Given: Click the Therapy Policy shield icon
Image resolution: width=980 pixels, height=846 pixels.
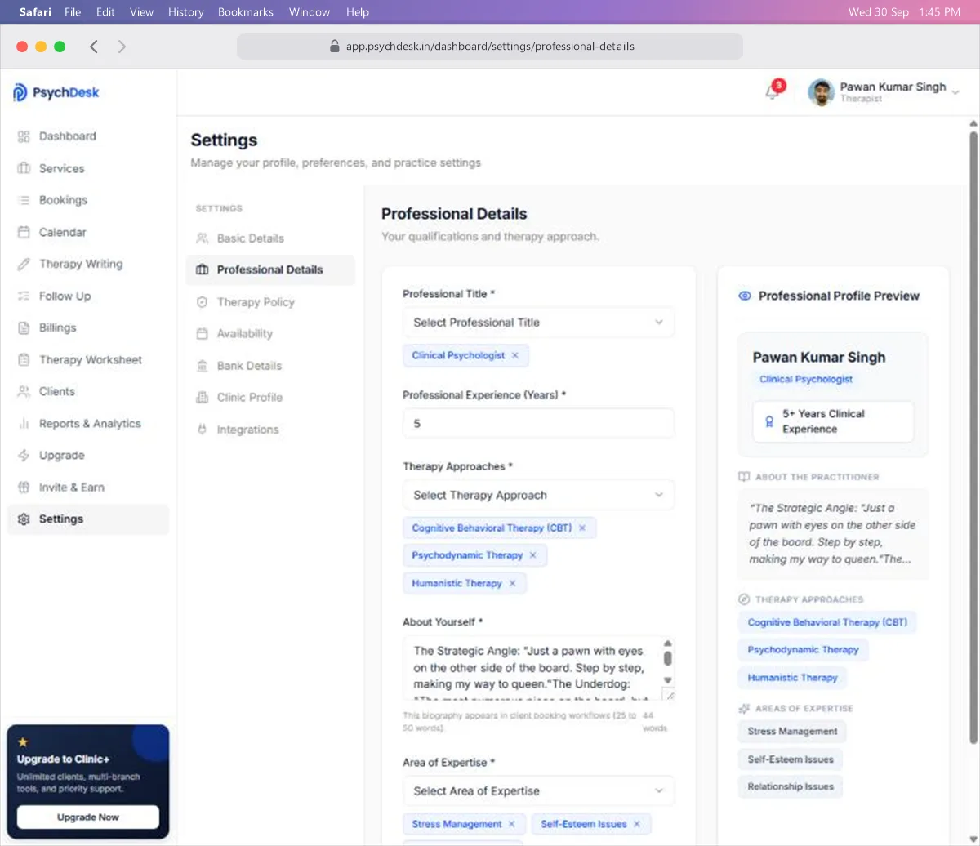Looking at the screenshot, I should [203, 302].
